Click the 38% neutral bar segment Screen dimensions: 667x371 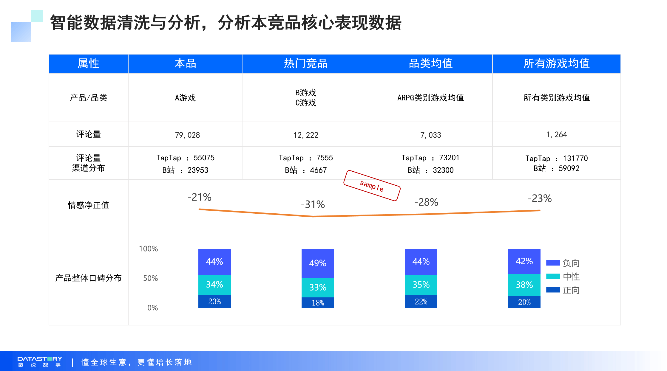[524, 285]
